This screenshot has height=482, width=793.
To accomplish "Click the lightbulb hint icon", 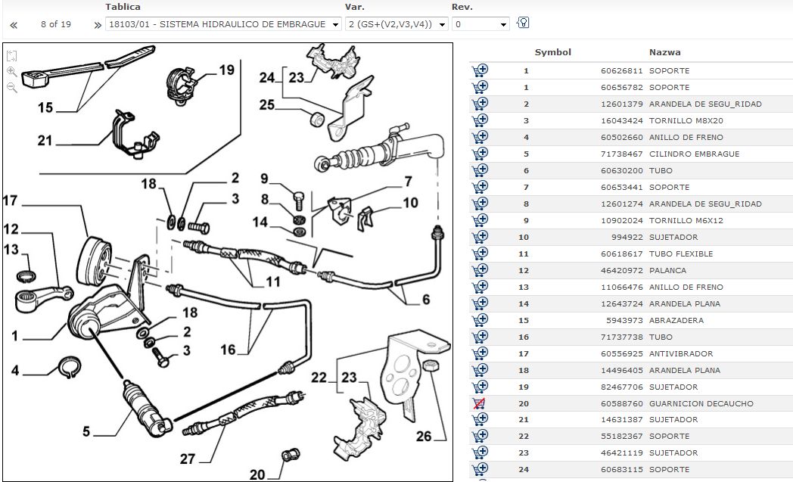I will (x=522, y=23).
